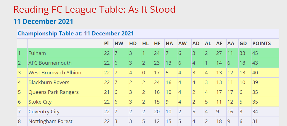This screenshot has height=126, width=287.
Task: Select Blackburn Rovers in the table
Action: [x=49, y=82]
